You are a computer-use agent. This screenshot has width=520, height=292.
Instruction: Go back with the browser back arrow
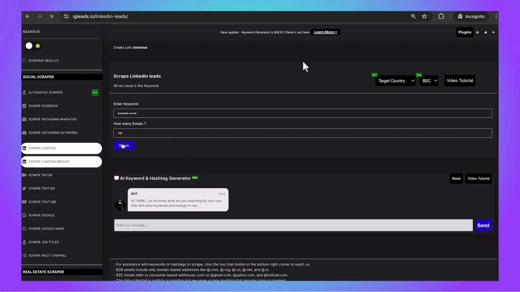point(28,16)
